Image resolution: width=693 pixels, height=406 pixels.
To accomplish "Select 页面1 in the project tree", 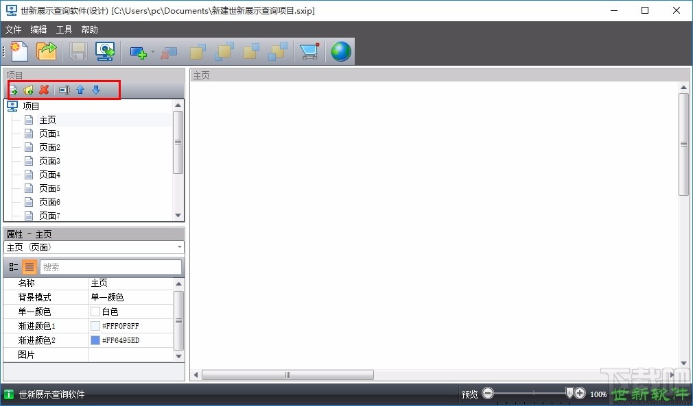I will [49, 134].
